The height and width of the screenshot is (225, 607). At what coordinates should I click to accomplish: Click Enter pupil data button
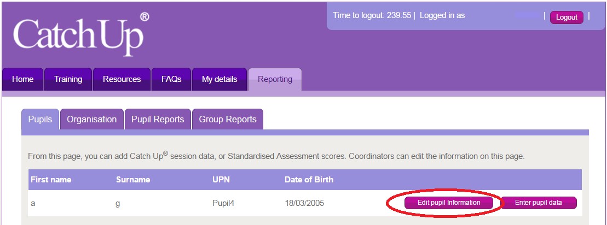pos(539,203)
